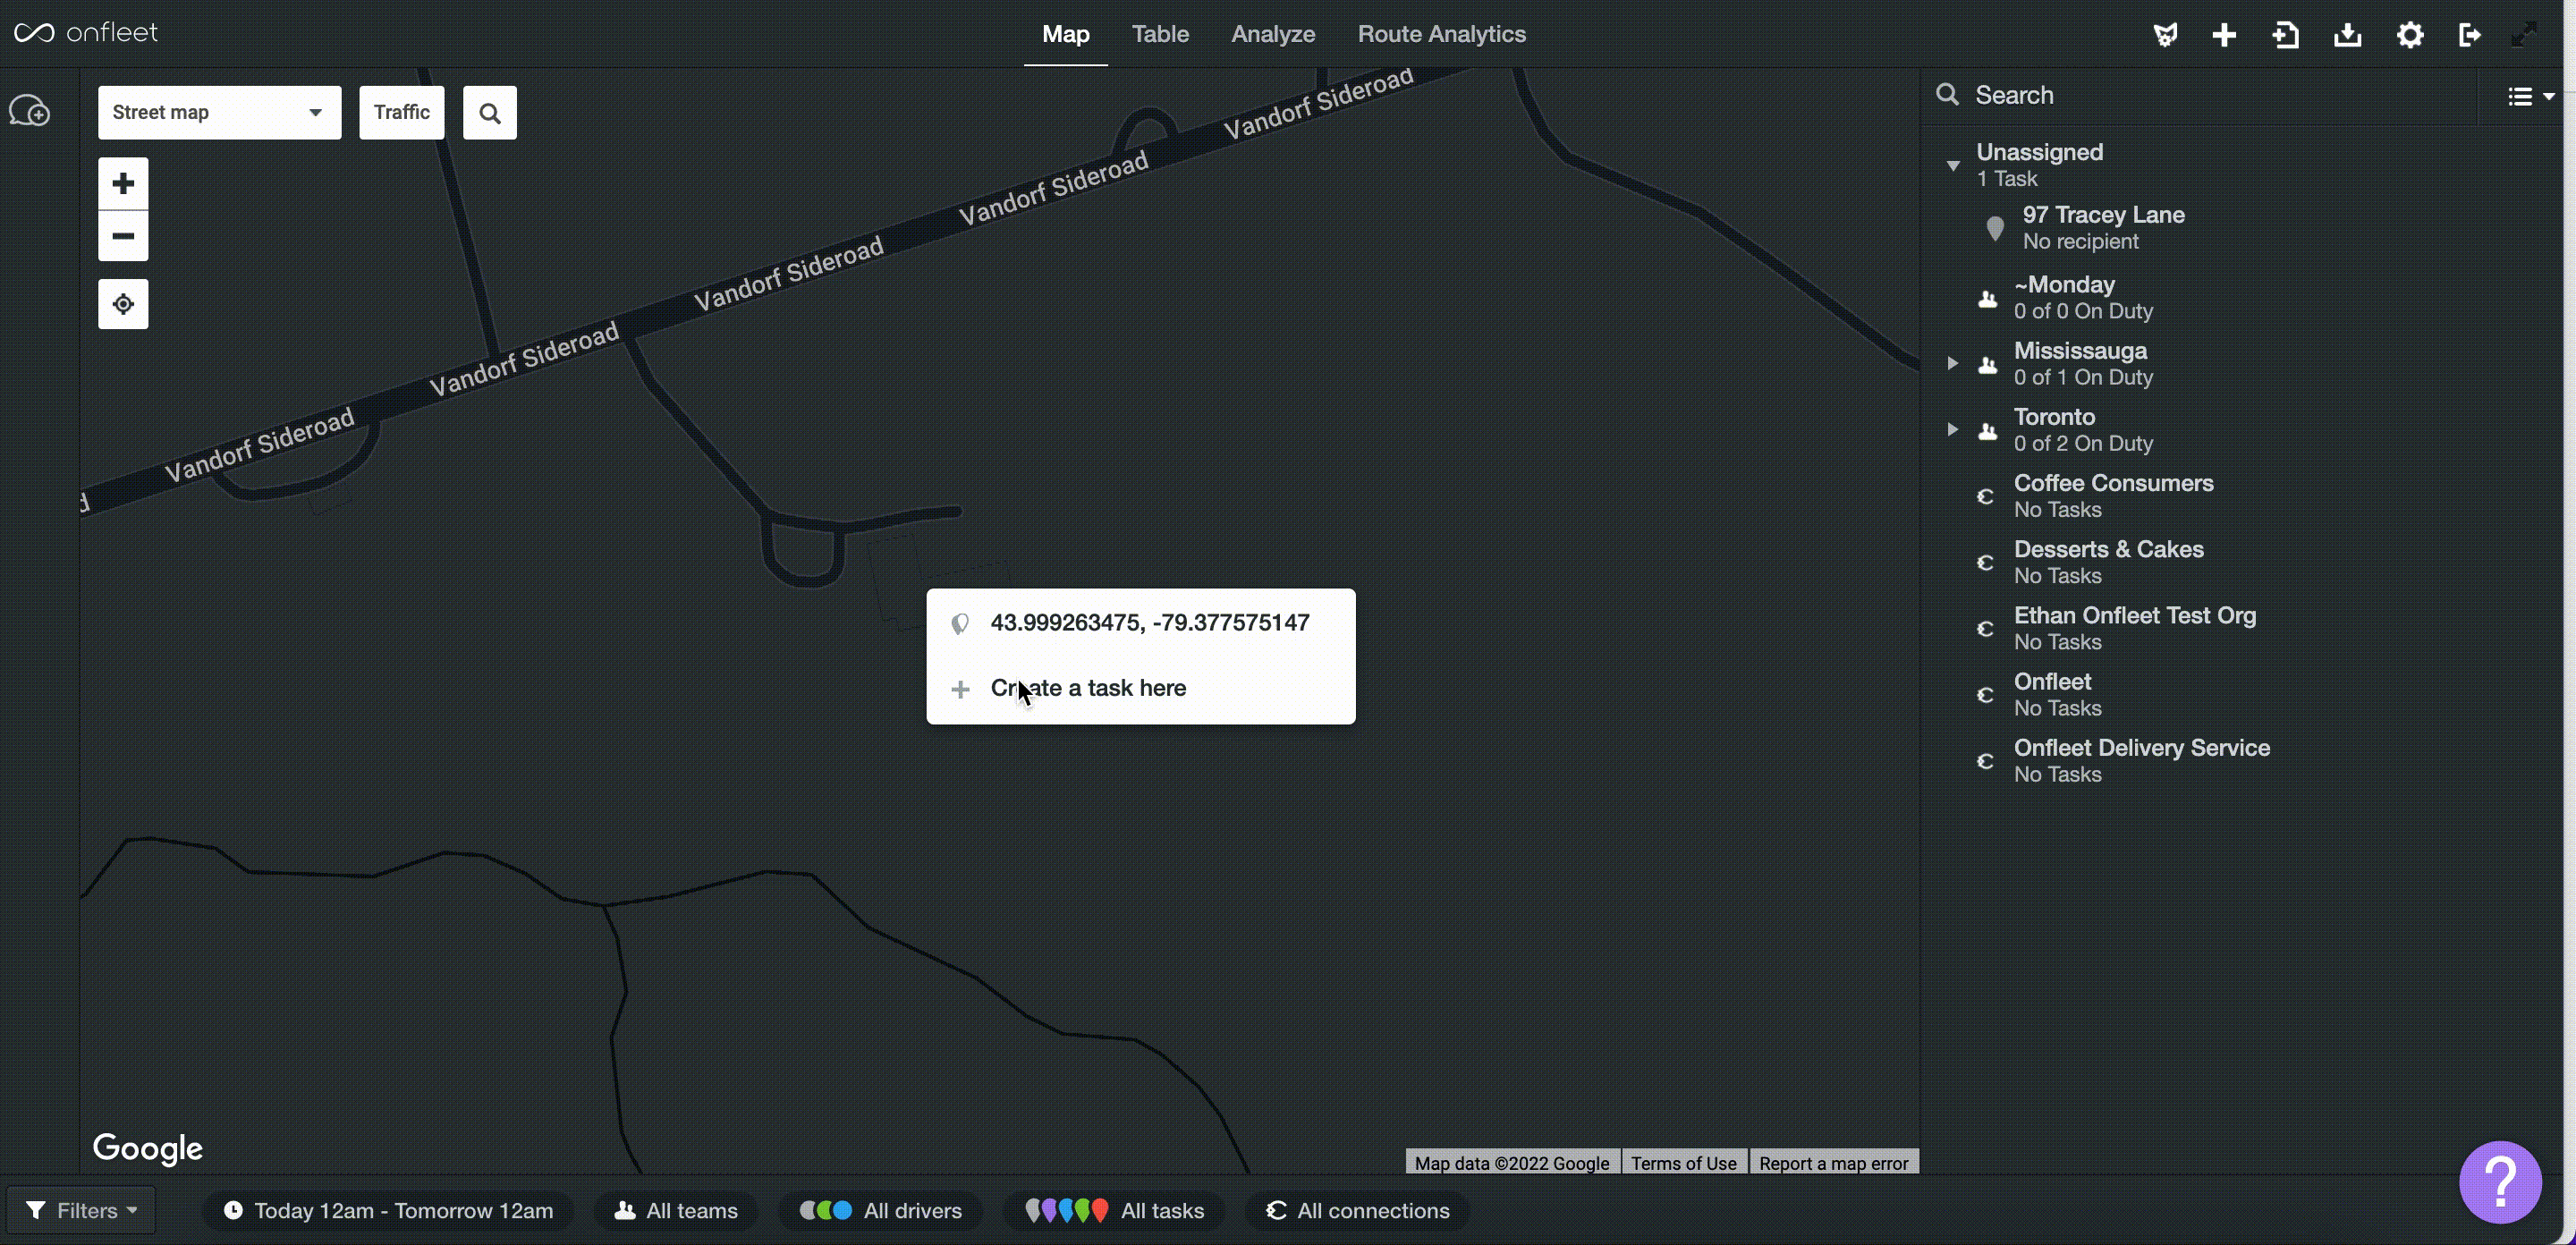Viewport: 2576px width, 1245px height.
Task: Open the All teams filter
Action: pos(677,1211)
